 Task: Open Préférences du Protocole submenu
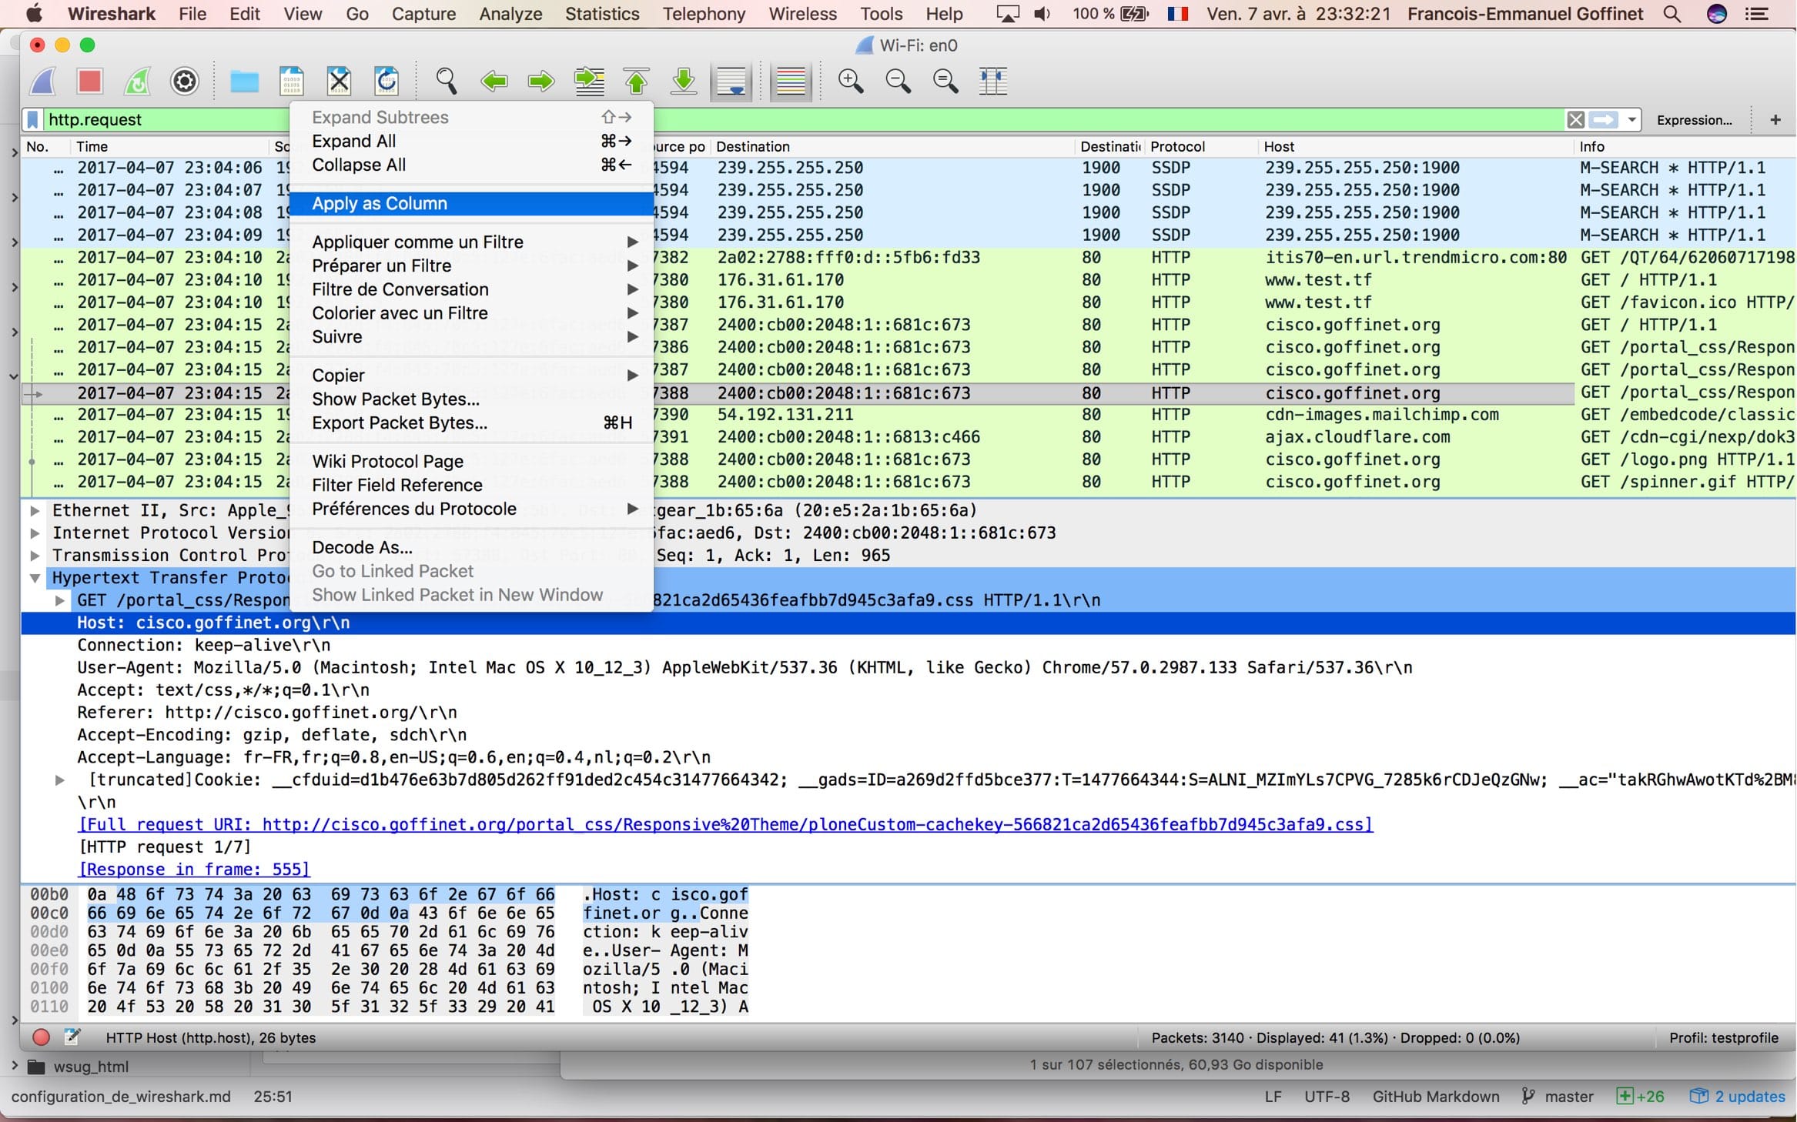click(471, 509)
